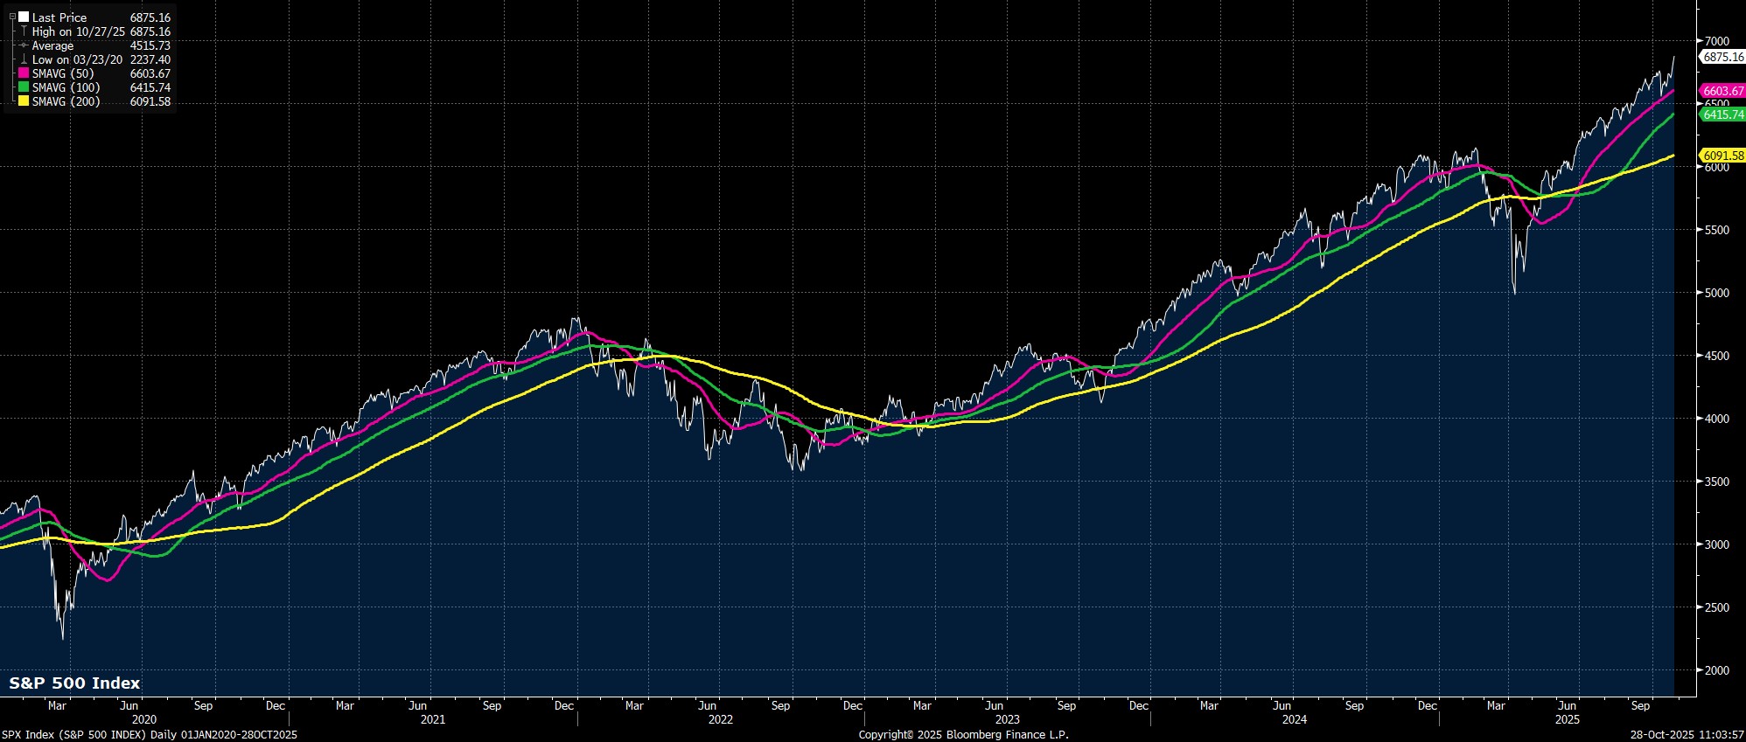Click the yellow 6091.58 axis price tag

pos(1722,156)
